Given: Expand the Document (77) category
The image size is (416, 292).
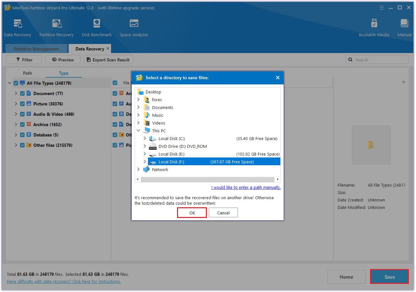Looking at the screenshot, I should [x=16, y=93].
